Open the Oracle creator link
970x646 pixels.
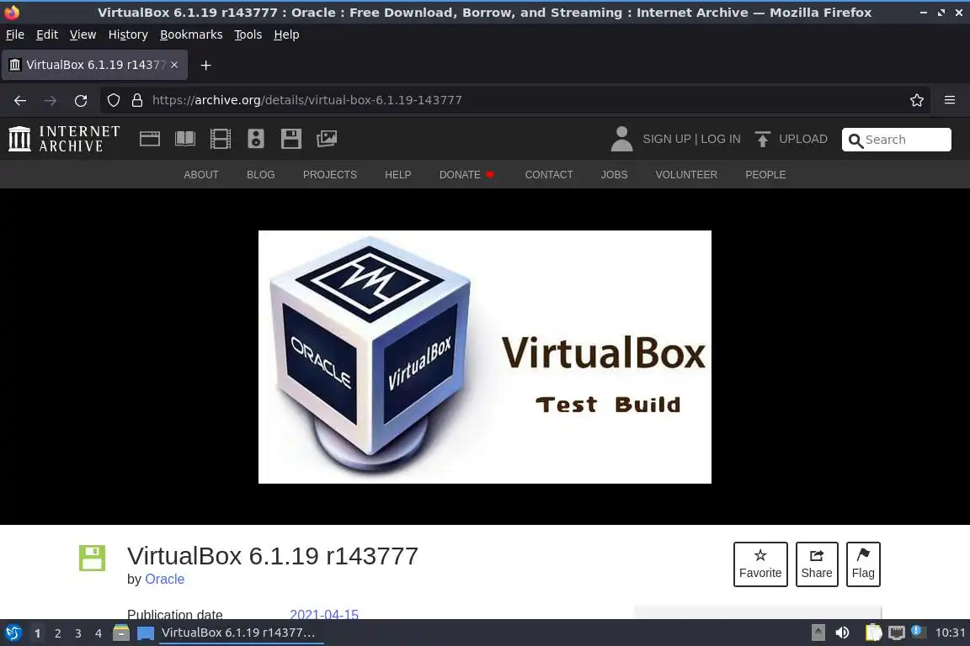(164, 580)
